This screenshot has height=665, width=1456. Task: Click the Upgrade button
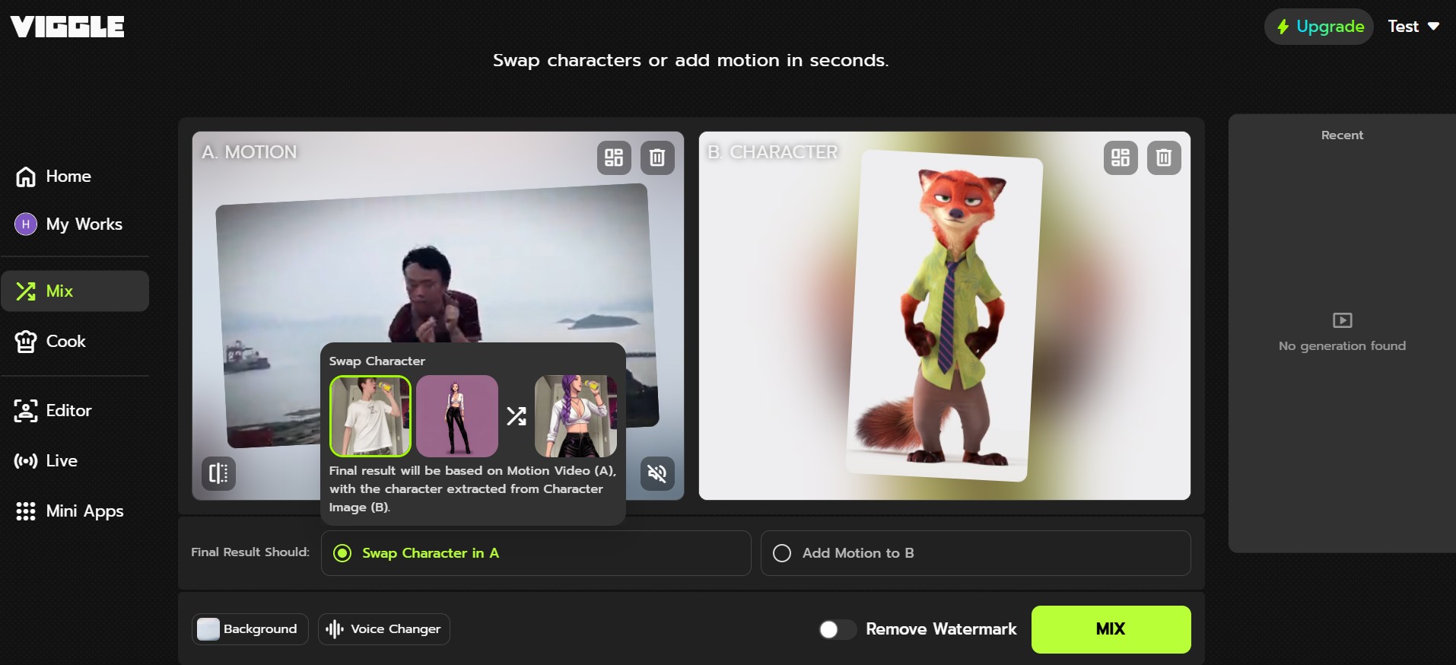1319,27
